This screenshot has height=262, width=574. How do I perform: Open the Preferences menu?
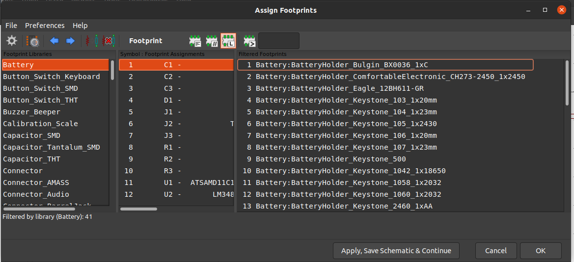45,26
